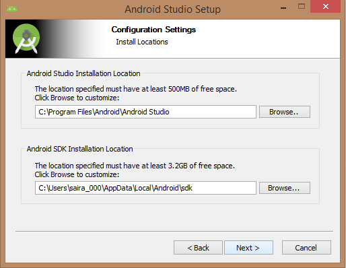Screen dimensions: 346x268
Task: Browse for Android SDK installation location
Action: [285, 188]
